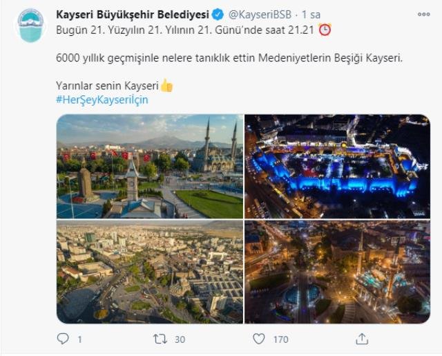Click the retweet arrows icon
442x356 pixels.
160,339
